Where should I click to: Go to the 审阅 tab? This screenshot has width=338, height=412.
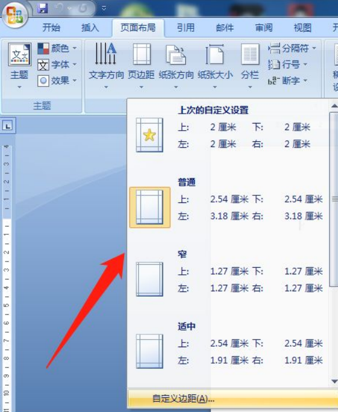pyautogui.click(x=264, y=28)
